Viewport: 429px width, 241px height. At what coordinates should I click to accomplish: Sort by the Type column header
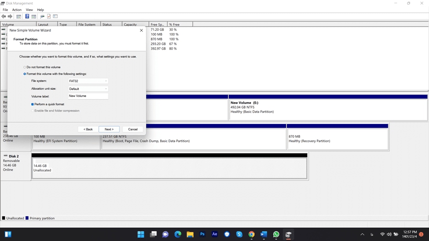click(x=67, y=24)
